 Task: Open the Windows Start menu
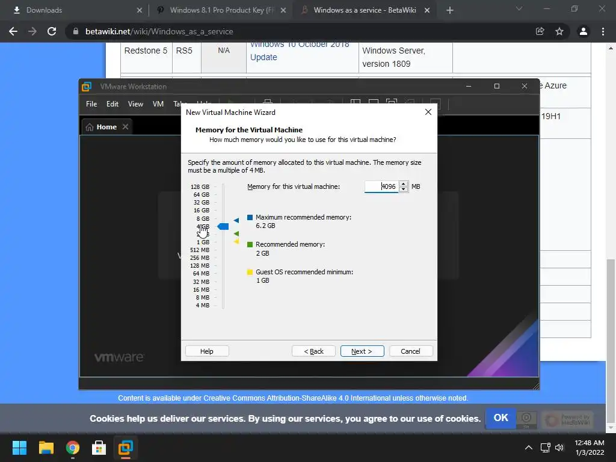click(x=19, y=448)
